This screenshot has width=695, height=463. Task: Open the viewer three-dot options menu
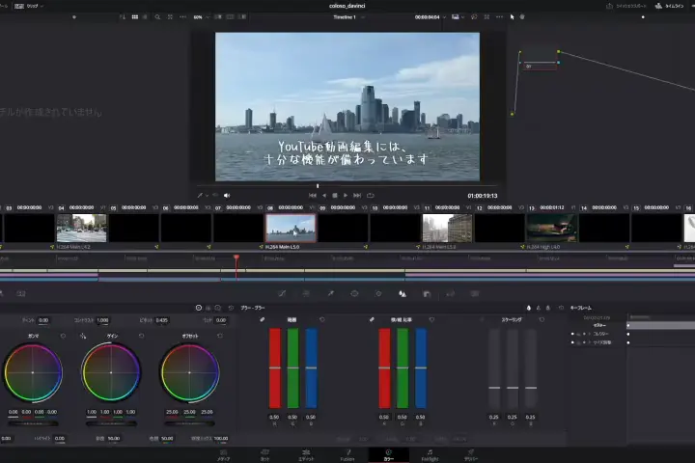499,17
